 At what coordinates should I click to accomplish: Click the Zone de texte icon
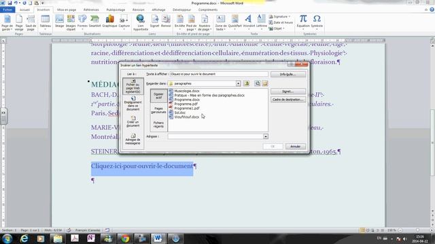(x=221, y=22)
